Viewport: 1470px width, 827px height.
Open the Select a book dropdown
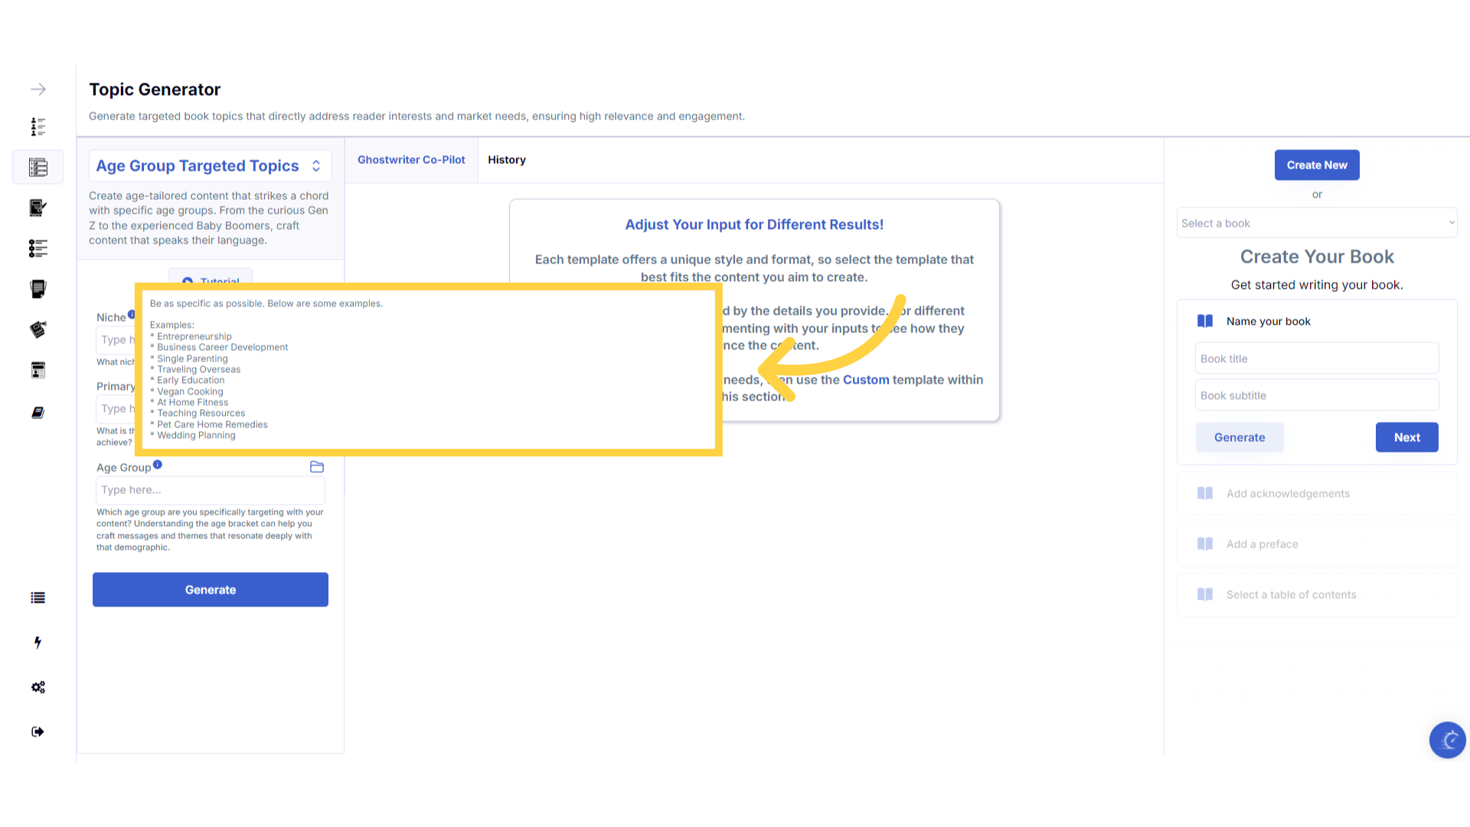pyautogui.click(x=1317, y=224)
